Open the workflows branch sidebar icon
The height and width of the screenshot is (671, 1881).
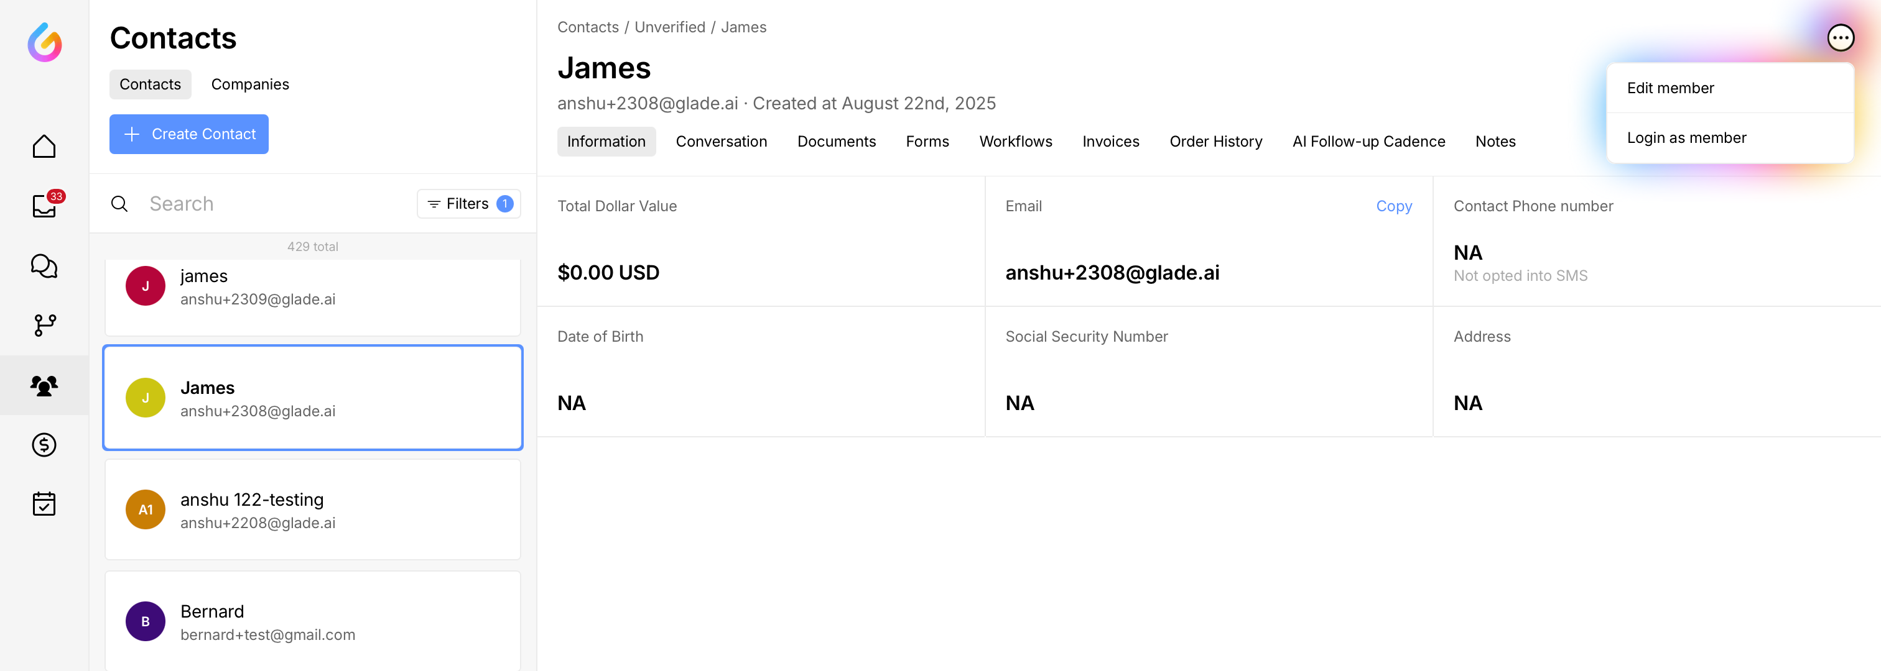(45, 326)
